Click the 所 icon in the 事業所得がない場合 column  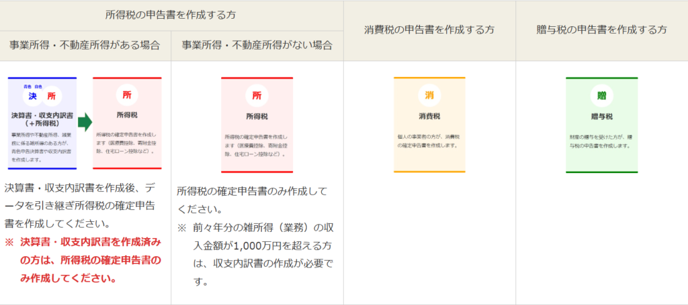click(x=257, y=95)
